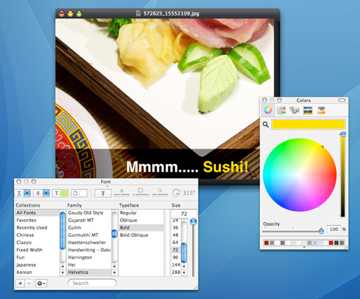360x299 pixels.
Task: Select size 64 in the size list
Action: click(176, 243)
